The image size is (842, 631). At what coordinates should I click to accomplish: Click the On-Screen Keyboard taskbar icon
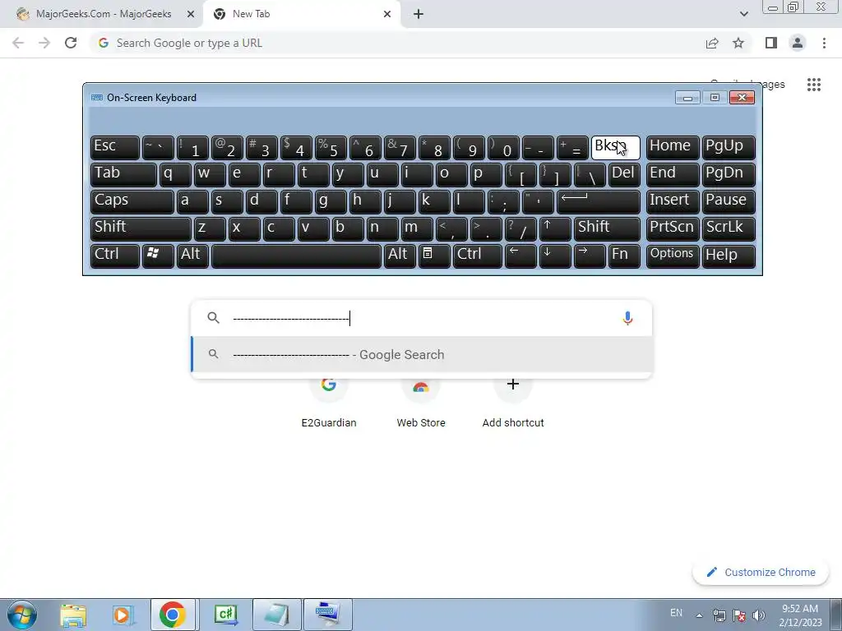point(328,615)
